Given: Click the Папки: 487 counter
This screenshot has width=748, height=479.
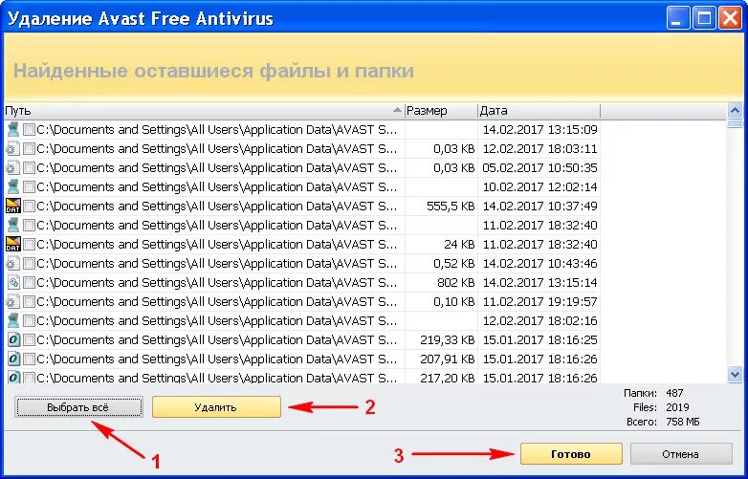Looking at the screenshot, I should click(x=653, y=393).
